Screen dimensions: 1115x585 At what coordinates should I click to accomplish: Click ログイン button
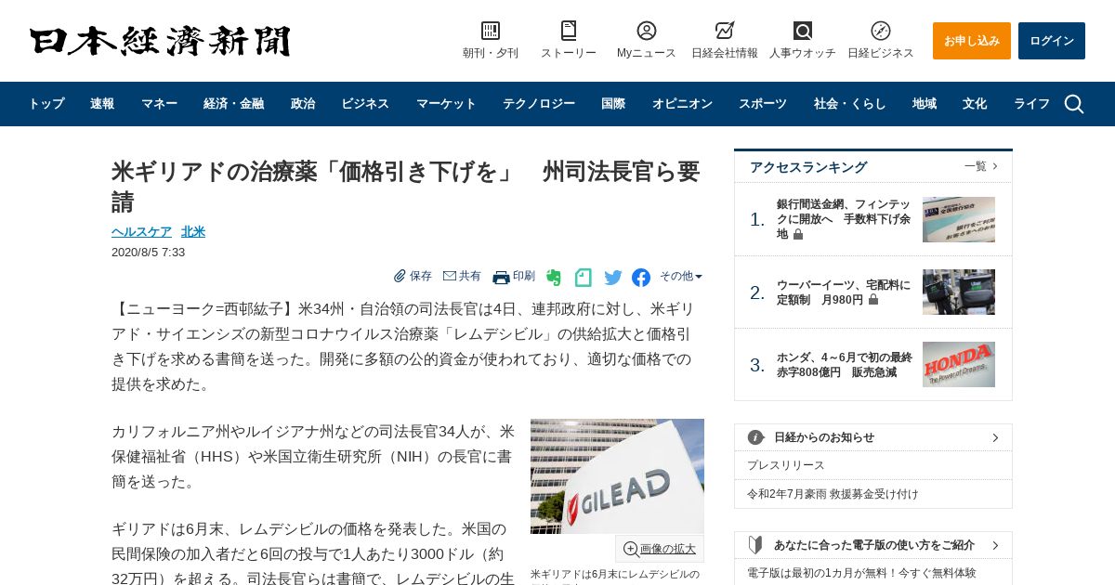pyautogui.click(x=1052, y=41)
